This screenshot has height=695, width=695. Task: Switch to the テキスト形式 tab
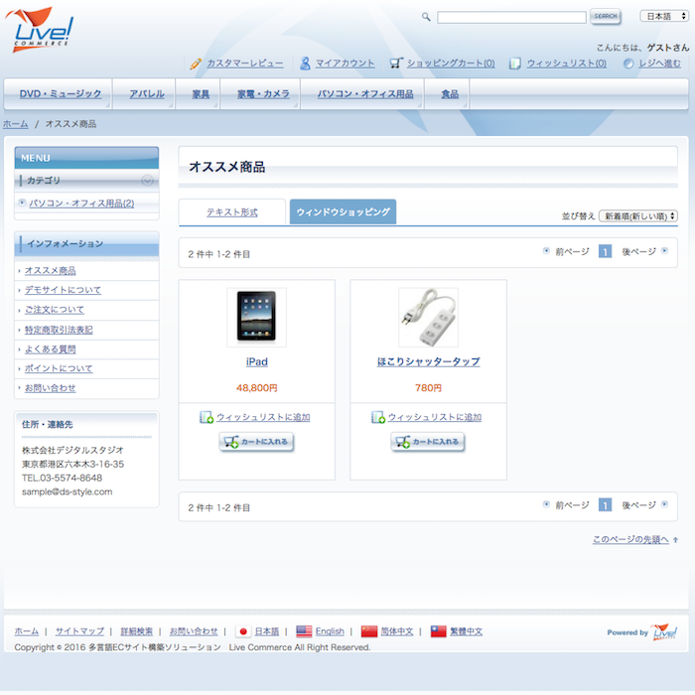(231, 212)
